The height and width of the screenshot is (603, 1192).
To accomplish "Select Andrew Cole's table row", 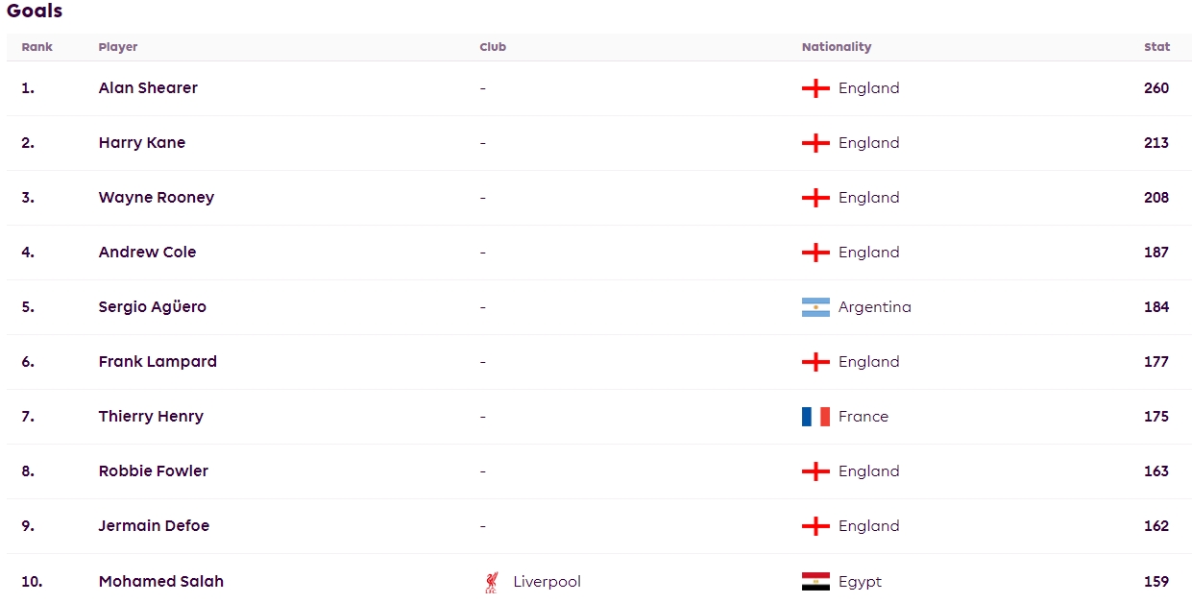I will tap(598, 253).
